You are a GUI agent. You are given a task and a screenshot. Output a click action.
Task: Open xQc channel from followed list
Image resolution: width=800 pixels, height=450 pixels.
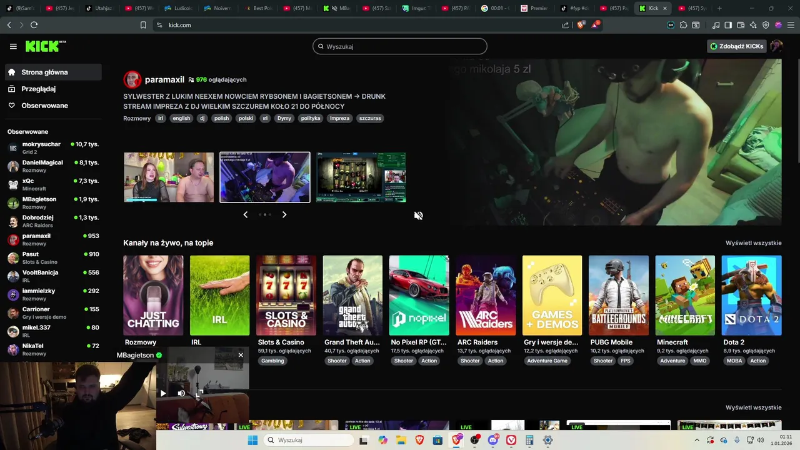coord(52,184)
